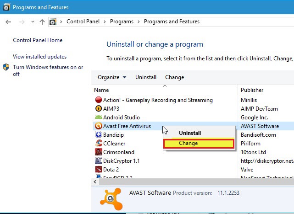Go back with the Back arrow

click(8, 22)
